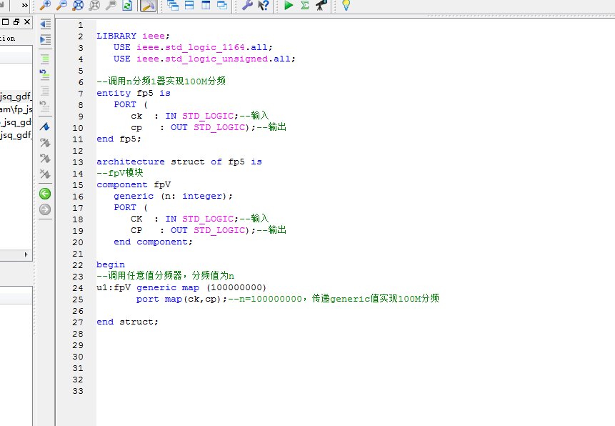615x426 pixels.
Task: Expand hidden toolbar items with chevron
Action: 25,6
